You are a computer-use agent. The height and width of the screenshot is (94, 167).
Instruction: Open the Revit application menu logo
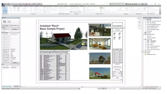click(3, 4)
